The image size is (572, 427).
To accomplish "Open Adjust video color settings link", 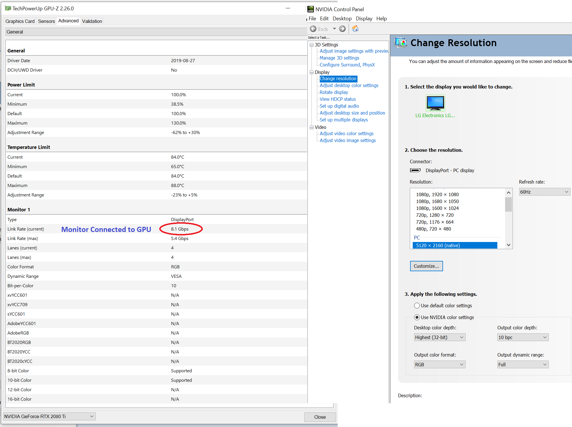I will click(347, 133).
